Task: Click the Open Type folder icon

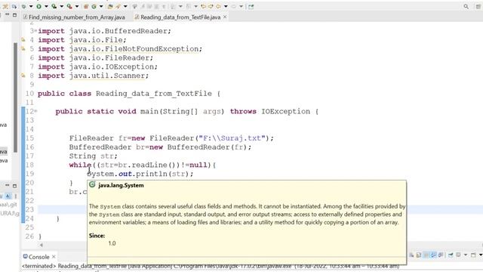Action: (110, 6)
